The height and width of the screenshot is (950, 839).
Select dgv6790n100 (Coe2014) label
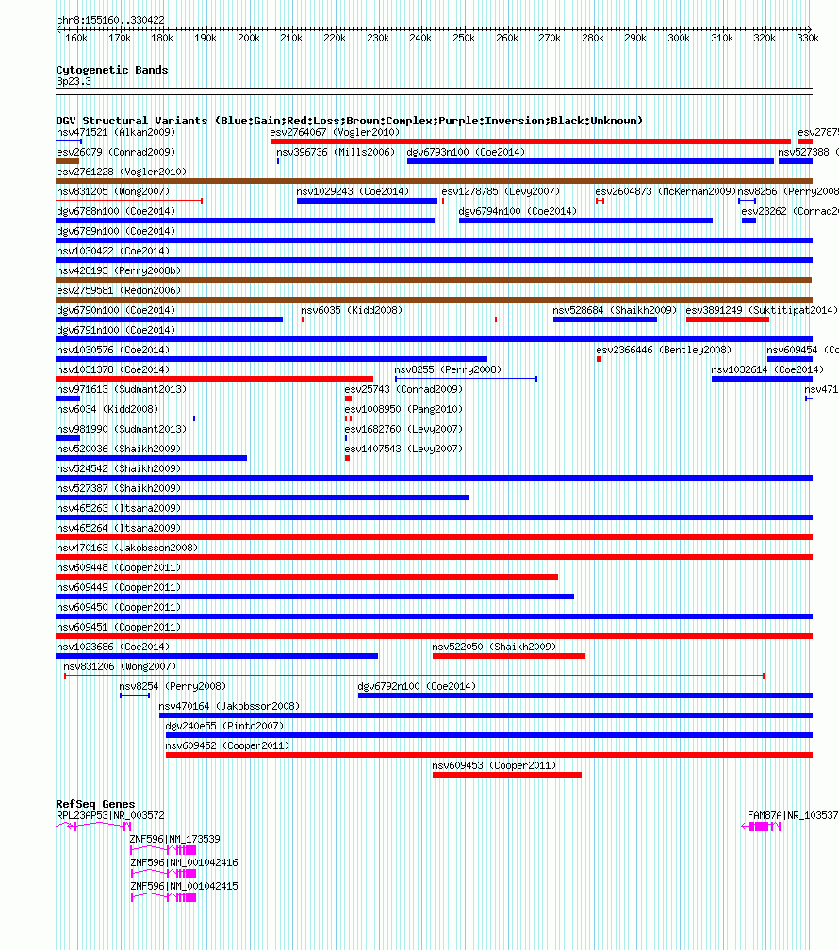[116, 310]
